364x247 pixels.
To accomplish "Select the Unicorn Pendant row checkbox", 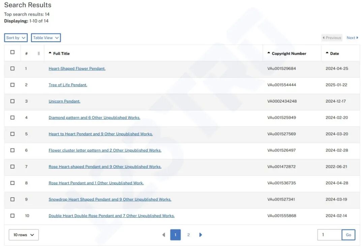I will click(x=12, y=101).
